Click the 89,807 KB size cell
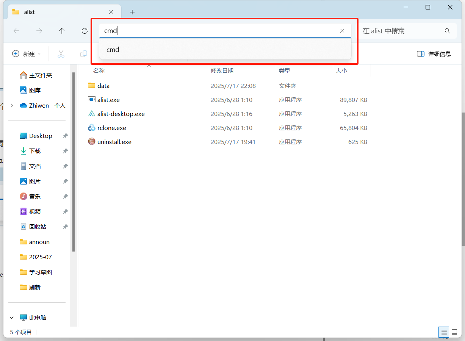465x341 pixels. 354,100
